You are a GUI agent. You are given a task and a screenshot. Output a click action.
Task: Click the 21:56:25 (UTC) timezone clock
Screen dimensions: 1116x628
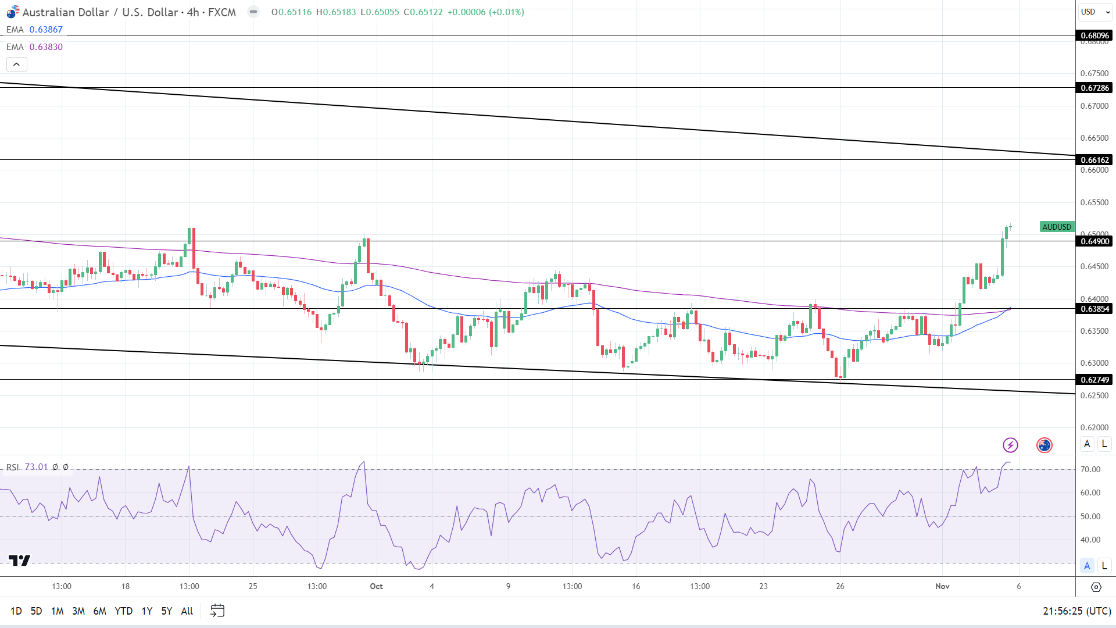(x=1077, y=611)
